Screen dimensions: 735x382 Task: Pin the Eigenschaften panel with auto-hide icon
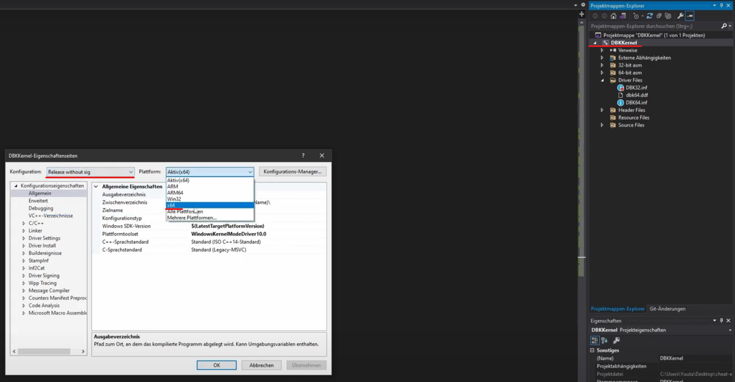point(721,320)
